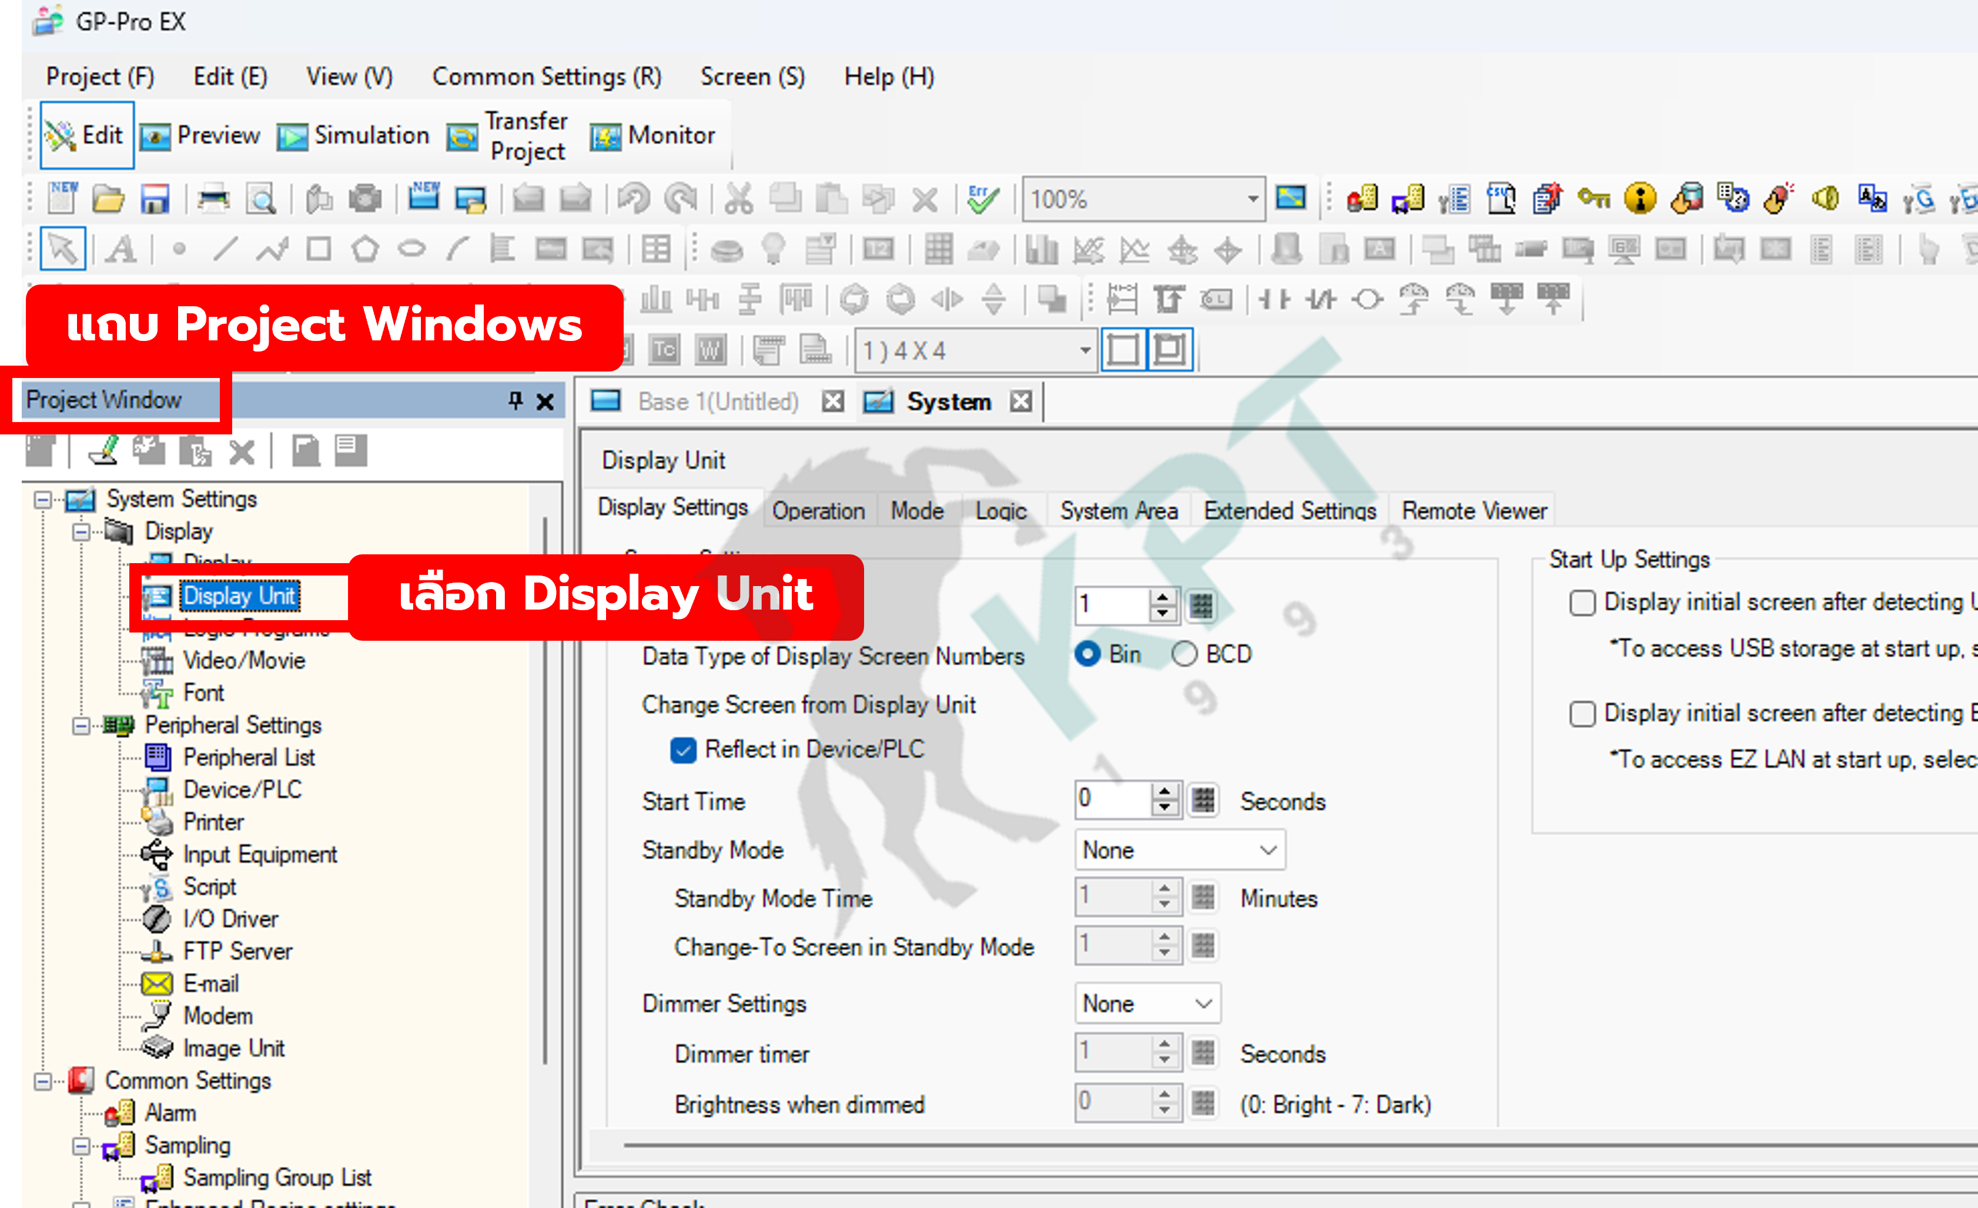Click the Edit mode button

coord(86,135)
